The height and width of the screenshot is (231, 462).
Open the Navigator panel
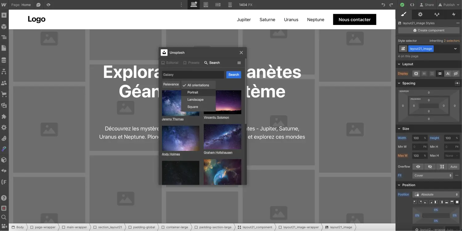pyautogui.click(x=4, y=37)
